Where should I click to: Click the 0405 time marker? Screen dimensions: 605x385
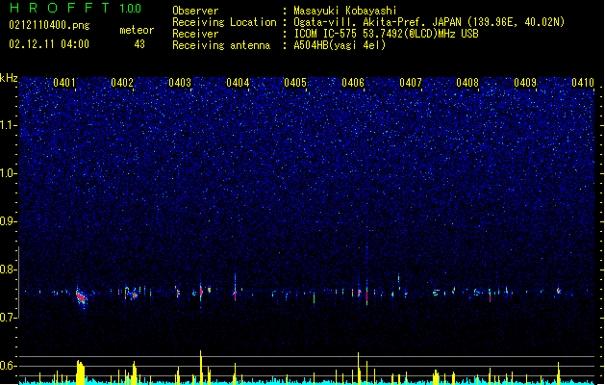(295, 83)
